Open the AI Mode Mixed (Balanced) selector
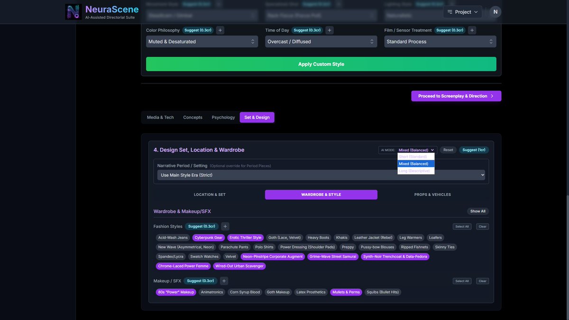This screenshot has width=569, height=320. click(x=416, y=150)
